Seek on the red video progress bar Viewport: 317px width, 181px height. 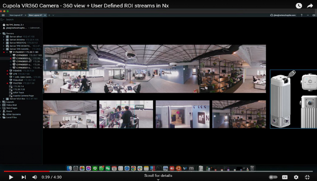coord(26,171)
